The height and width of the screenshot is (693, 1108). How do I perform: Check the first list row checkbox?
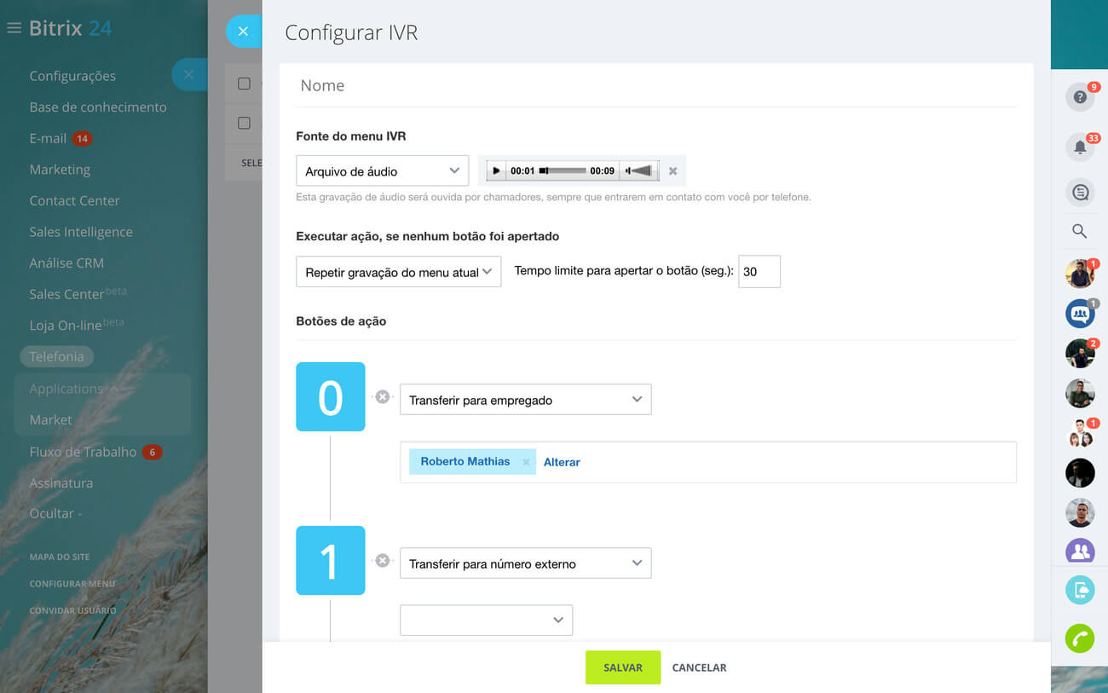point(244,84)
